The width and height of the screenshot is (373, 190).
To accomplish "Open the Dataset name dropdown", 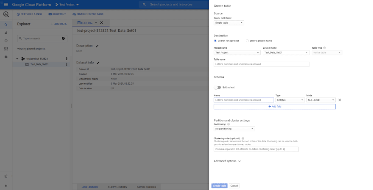I will point(286,52).
